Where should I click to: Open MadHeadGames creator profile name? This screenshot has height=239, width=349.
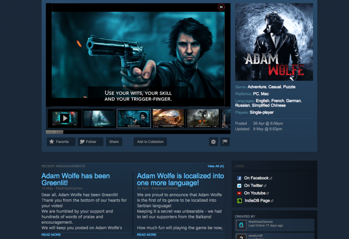(x=260, y=222)
